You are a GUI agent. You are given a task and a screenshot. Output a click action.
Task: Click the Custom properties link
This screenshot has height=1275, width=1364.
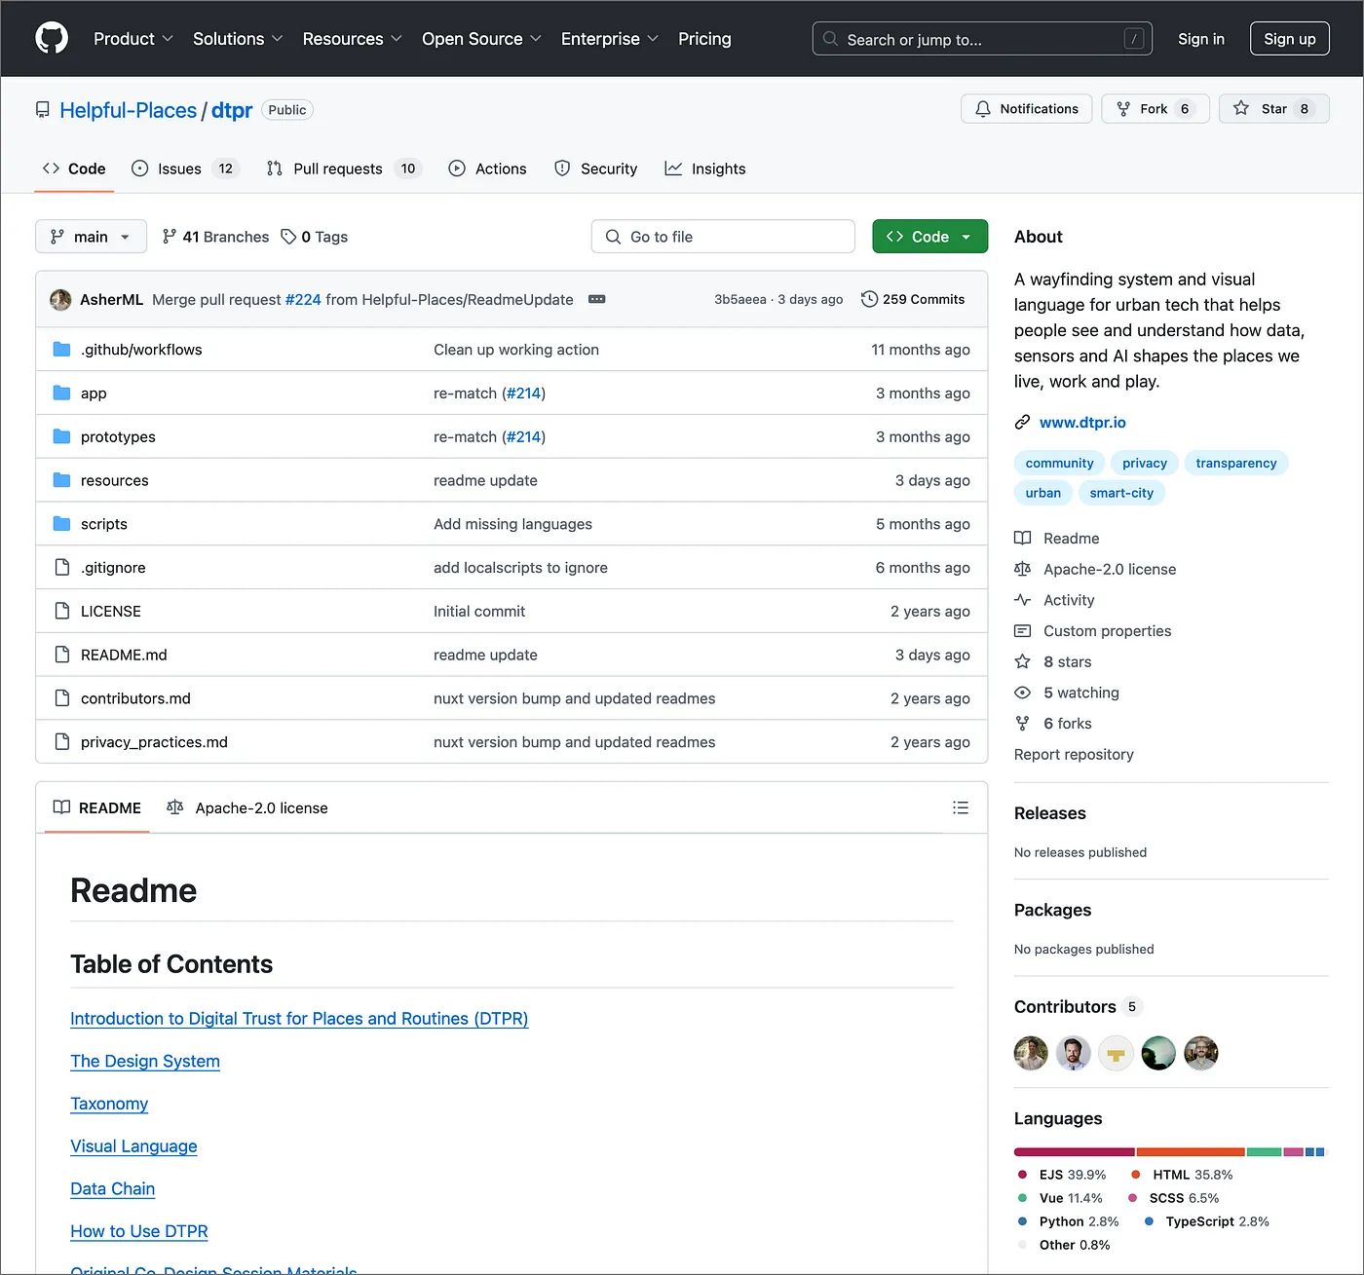click(1107, 631)
